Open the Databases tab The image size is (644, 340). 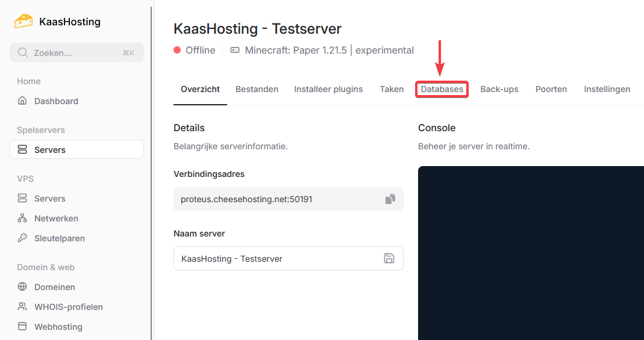click(x=442, y=89)
